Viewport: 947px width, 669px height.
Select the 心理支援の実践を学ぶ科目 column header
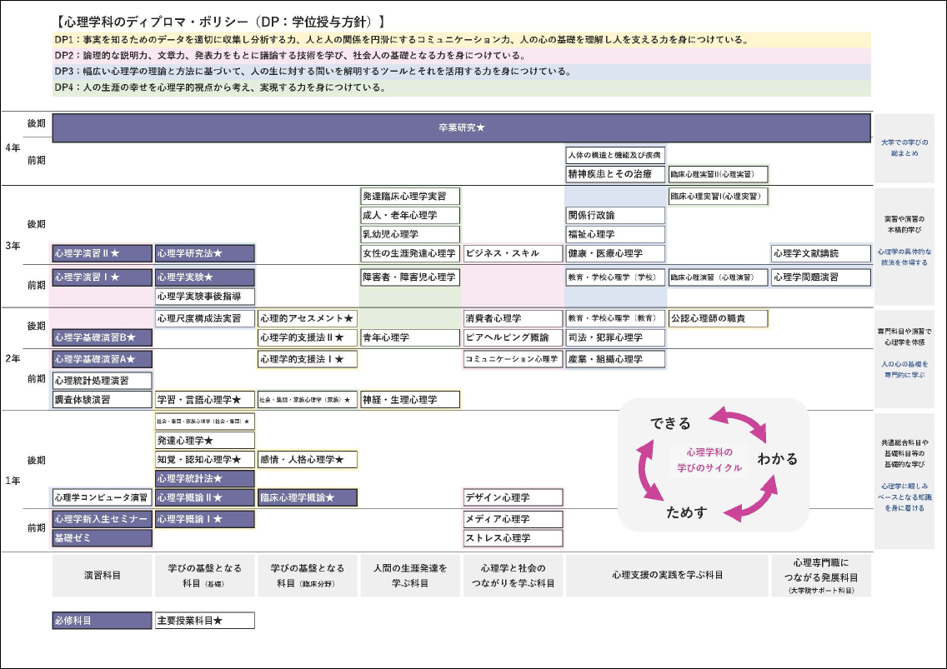click(x=667, y=575)
